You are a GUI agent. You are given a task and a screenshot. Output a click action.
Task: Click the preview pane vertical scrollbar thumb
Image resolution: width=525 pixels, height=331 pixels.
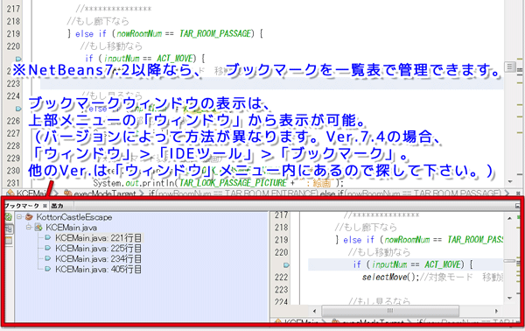[x=509, y=261]
